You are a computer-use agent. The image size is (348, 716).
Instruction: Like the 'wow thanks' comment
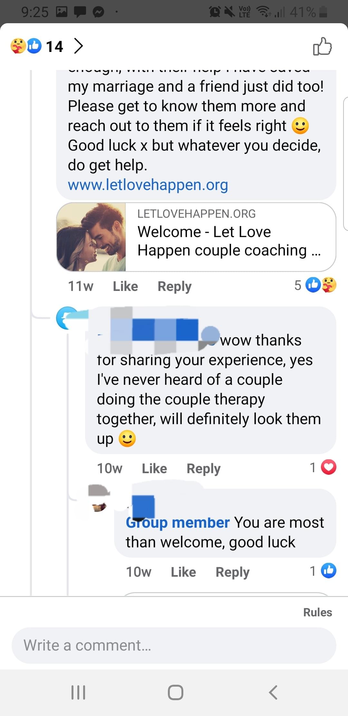154,468
